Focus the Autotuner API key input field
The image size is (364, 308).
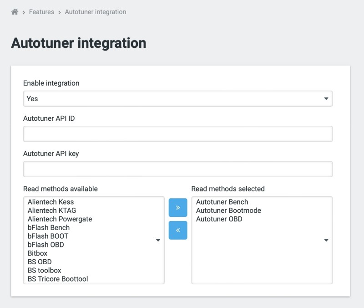pos(178,169)
